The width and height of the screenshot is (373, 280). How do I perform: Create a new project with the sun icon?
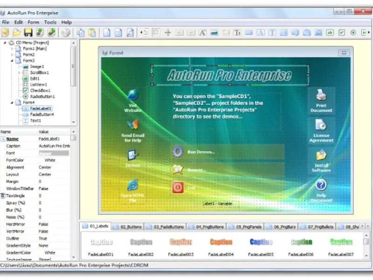tap(5, 32)
